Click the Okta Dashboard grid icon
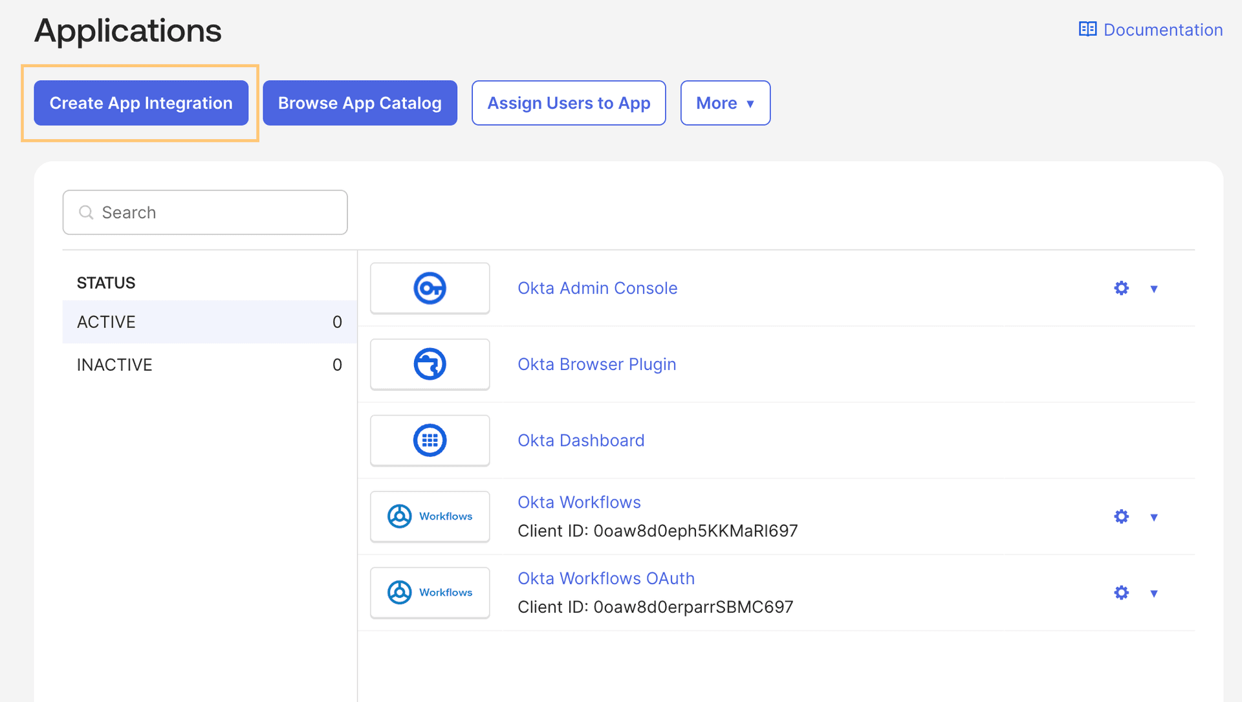 click(x=430, y=440)
